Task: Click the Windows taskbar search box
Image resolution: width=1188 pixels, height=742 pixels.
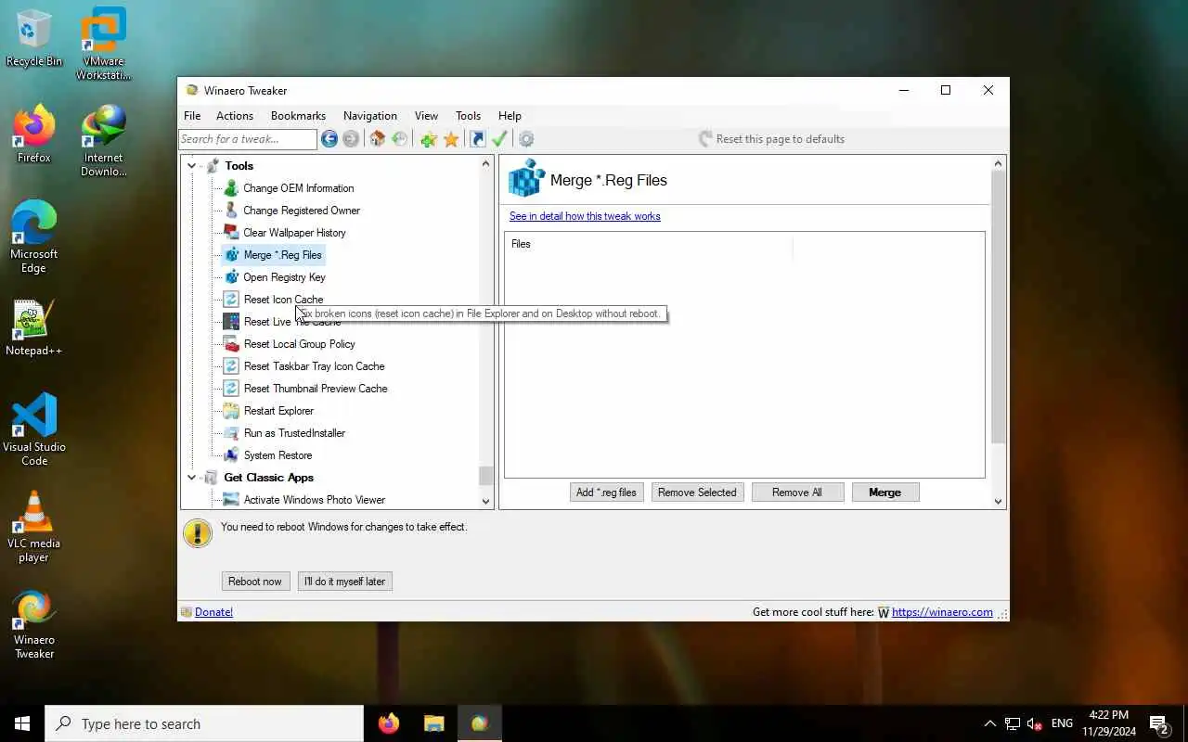Action: coord(204,723)
